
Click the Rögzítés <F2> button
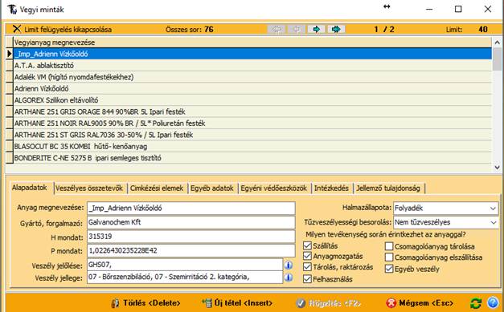(329, 302)
